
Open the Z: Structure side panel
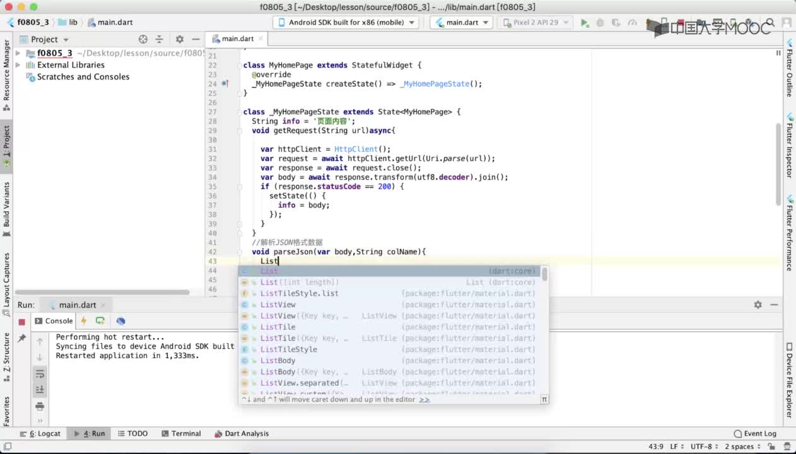pos(7,357)
